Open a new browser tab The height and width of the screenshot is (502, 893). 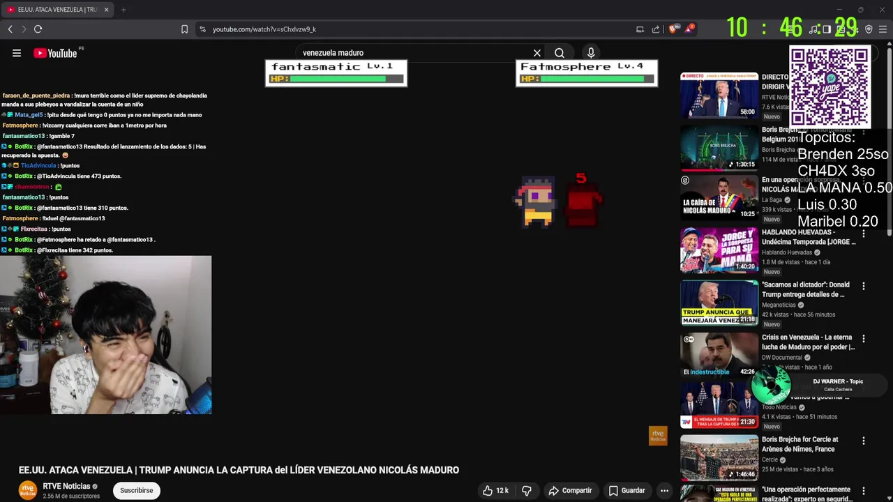tap(123, 10)
